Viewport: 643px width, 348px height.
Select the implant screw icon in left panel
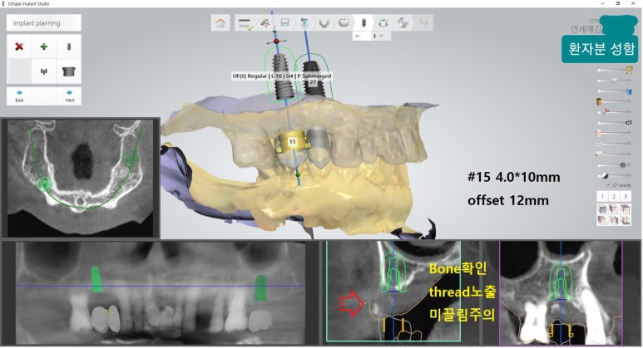tap(69, 47)
